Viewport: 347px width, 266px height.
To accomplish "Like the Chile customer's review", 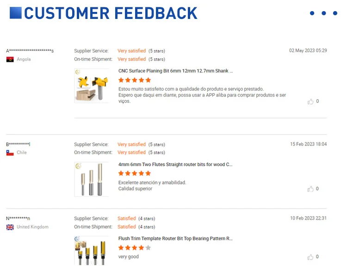I will tap(310, 189).
